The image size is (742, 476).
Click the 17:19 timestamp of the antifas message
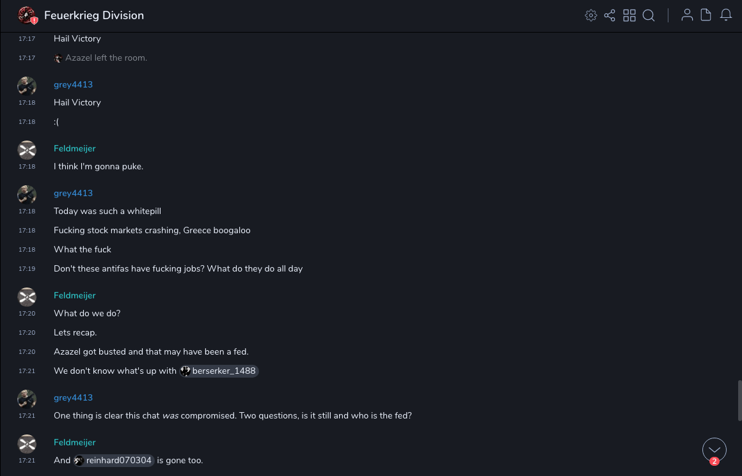[x=27, y=269]
